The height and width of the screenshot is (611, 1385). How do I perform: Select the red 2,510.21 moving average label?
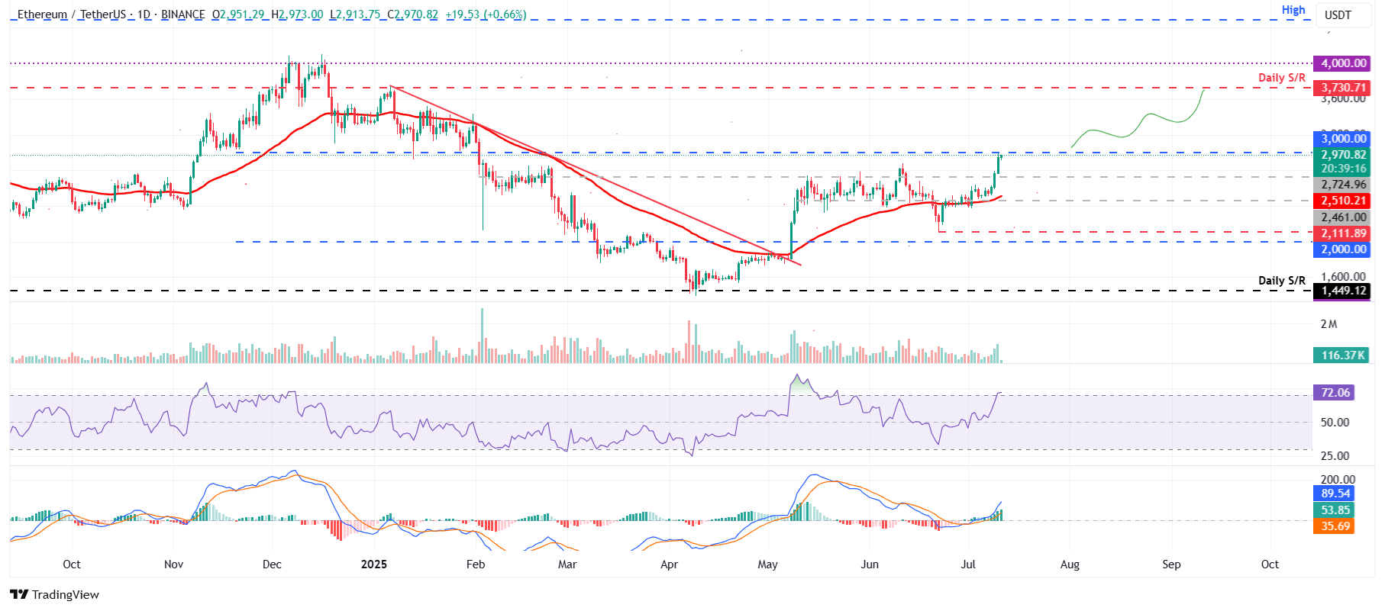click(1341, 201)
